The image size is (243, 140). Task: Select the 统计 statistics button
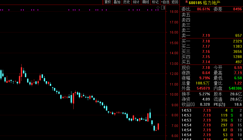coord(136,2)
